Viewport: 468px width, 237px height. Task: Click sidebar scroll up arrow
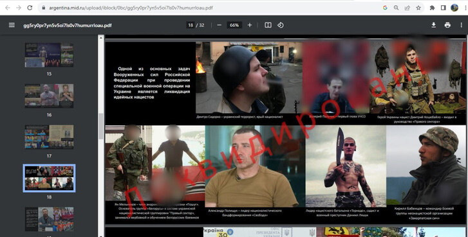[100, 38]
